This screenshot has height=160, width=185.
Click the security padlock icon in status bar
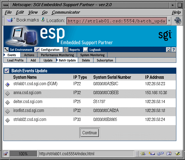click(6, 154)
